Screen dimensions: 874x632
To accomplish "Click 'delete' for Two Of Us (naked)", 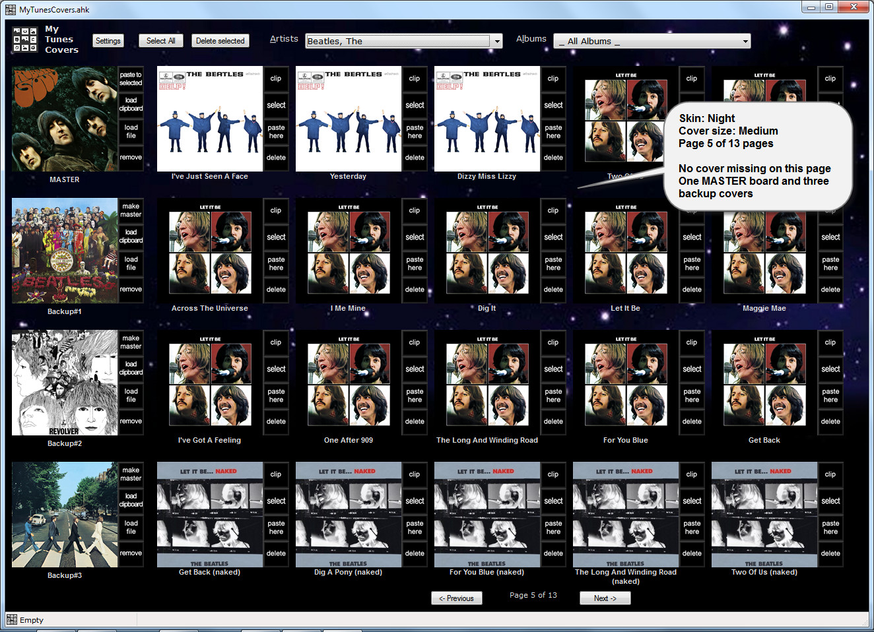I will (x=830, y=553).
